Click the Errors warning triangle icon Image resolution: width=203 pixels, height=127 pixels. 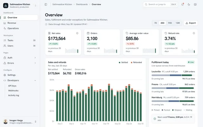pyautogui.click(x=5, y=63)
